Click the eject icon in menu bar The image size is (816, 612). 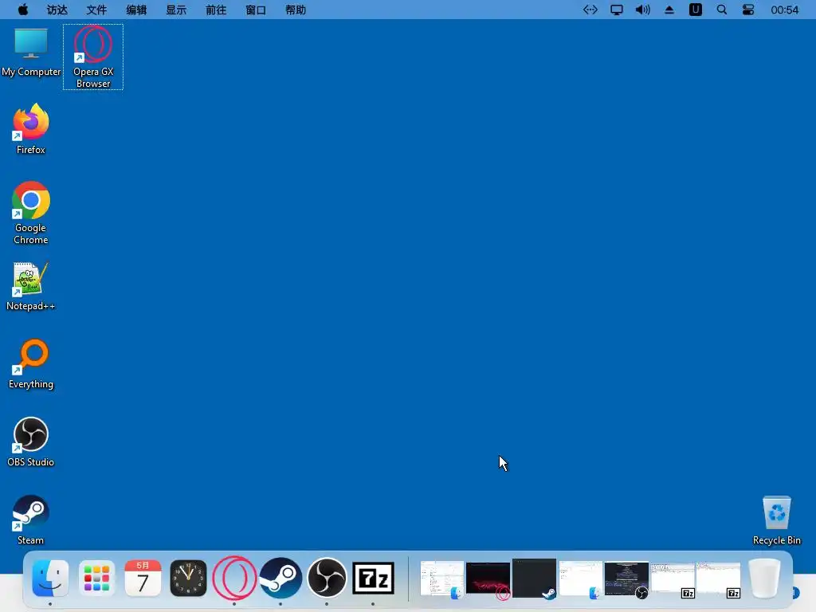(x=669, y=10)
